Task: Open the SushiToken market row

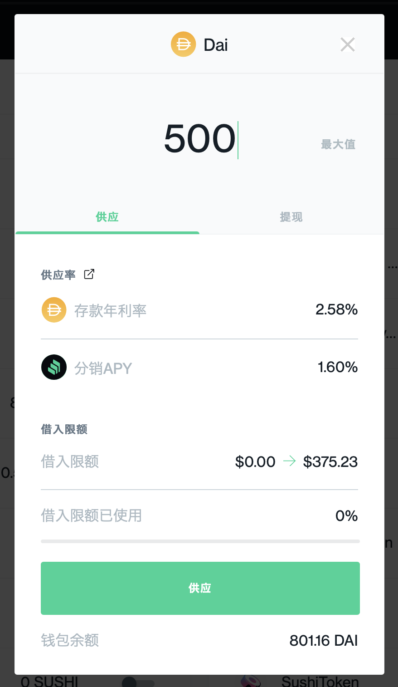Action: (320, 682)
